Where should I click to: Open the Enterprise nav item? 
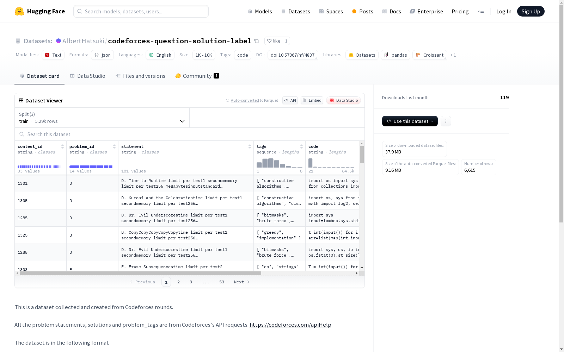point(426,11)
